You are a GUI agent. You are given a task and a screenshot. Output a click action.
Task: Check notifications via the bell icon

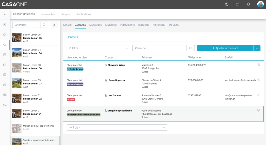click(x=248, y=4)
